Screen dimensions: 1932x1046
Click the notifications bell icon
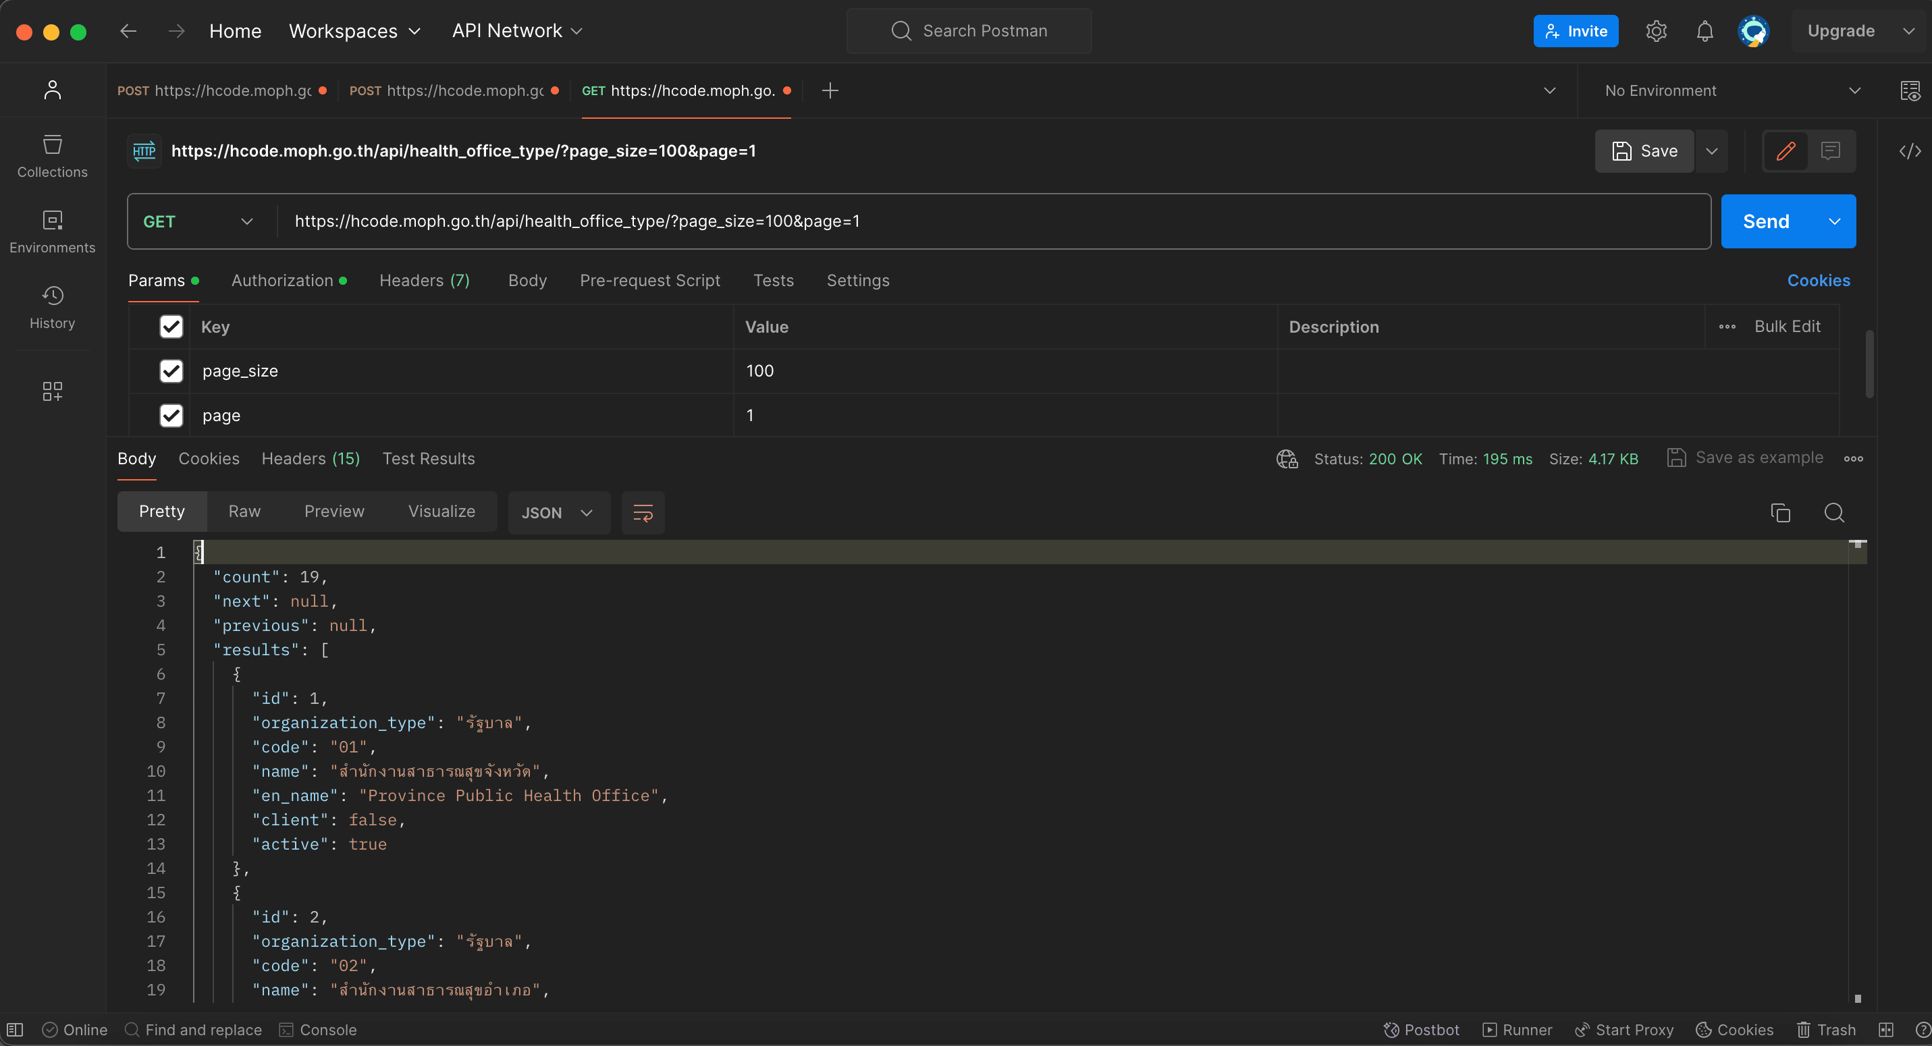point(1704,31)
